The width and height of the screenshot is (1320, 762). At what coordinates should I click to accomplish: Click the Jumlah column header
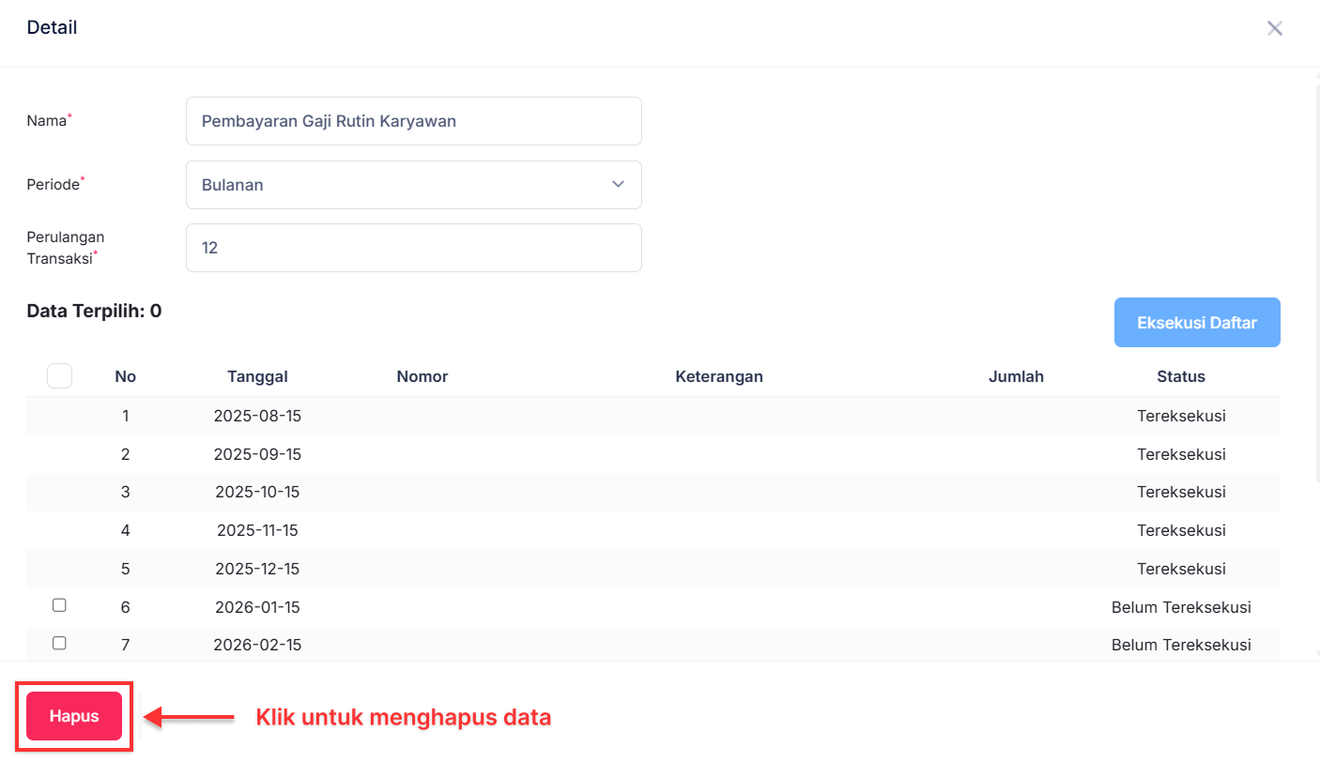[x=1016, y=376]
